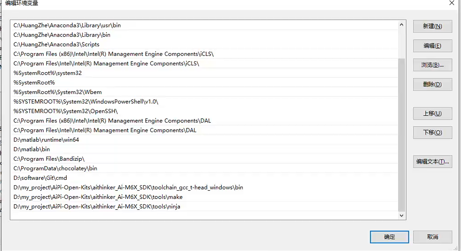Viewport: 461px width, 251px height.
Task: Select Ai-M6X_SDK\tools\ninja path entry
Action: click(x=204, y=207)
